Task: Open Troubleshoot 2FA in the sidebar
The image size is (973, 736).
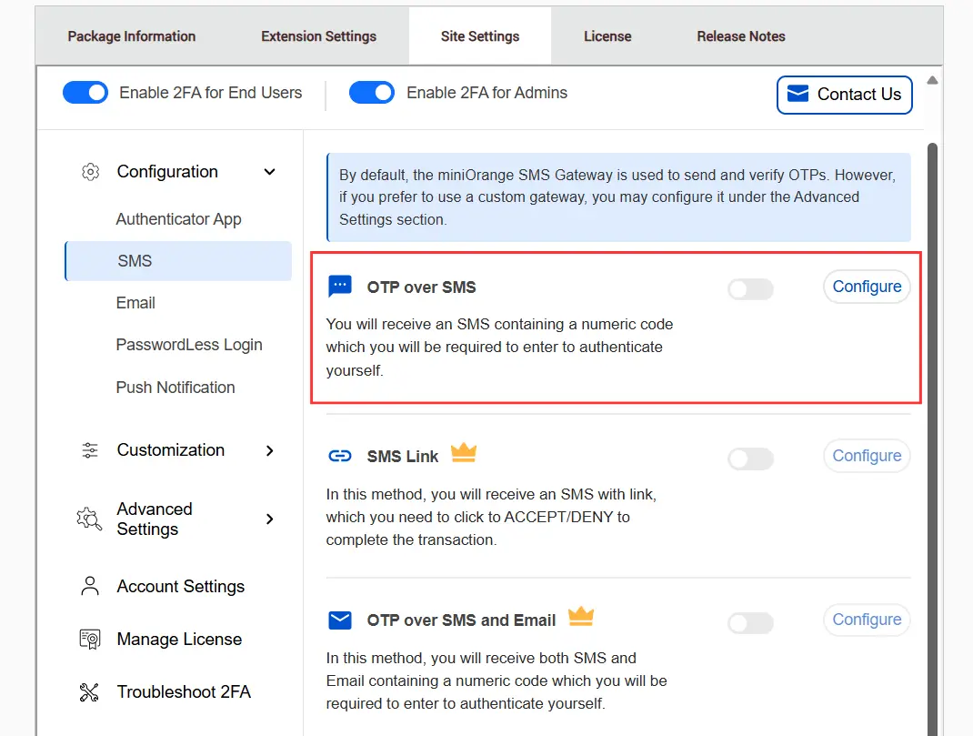Action: point(183,692)
